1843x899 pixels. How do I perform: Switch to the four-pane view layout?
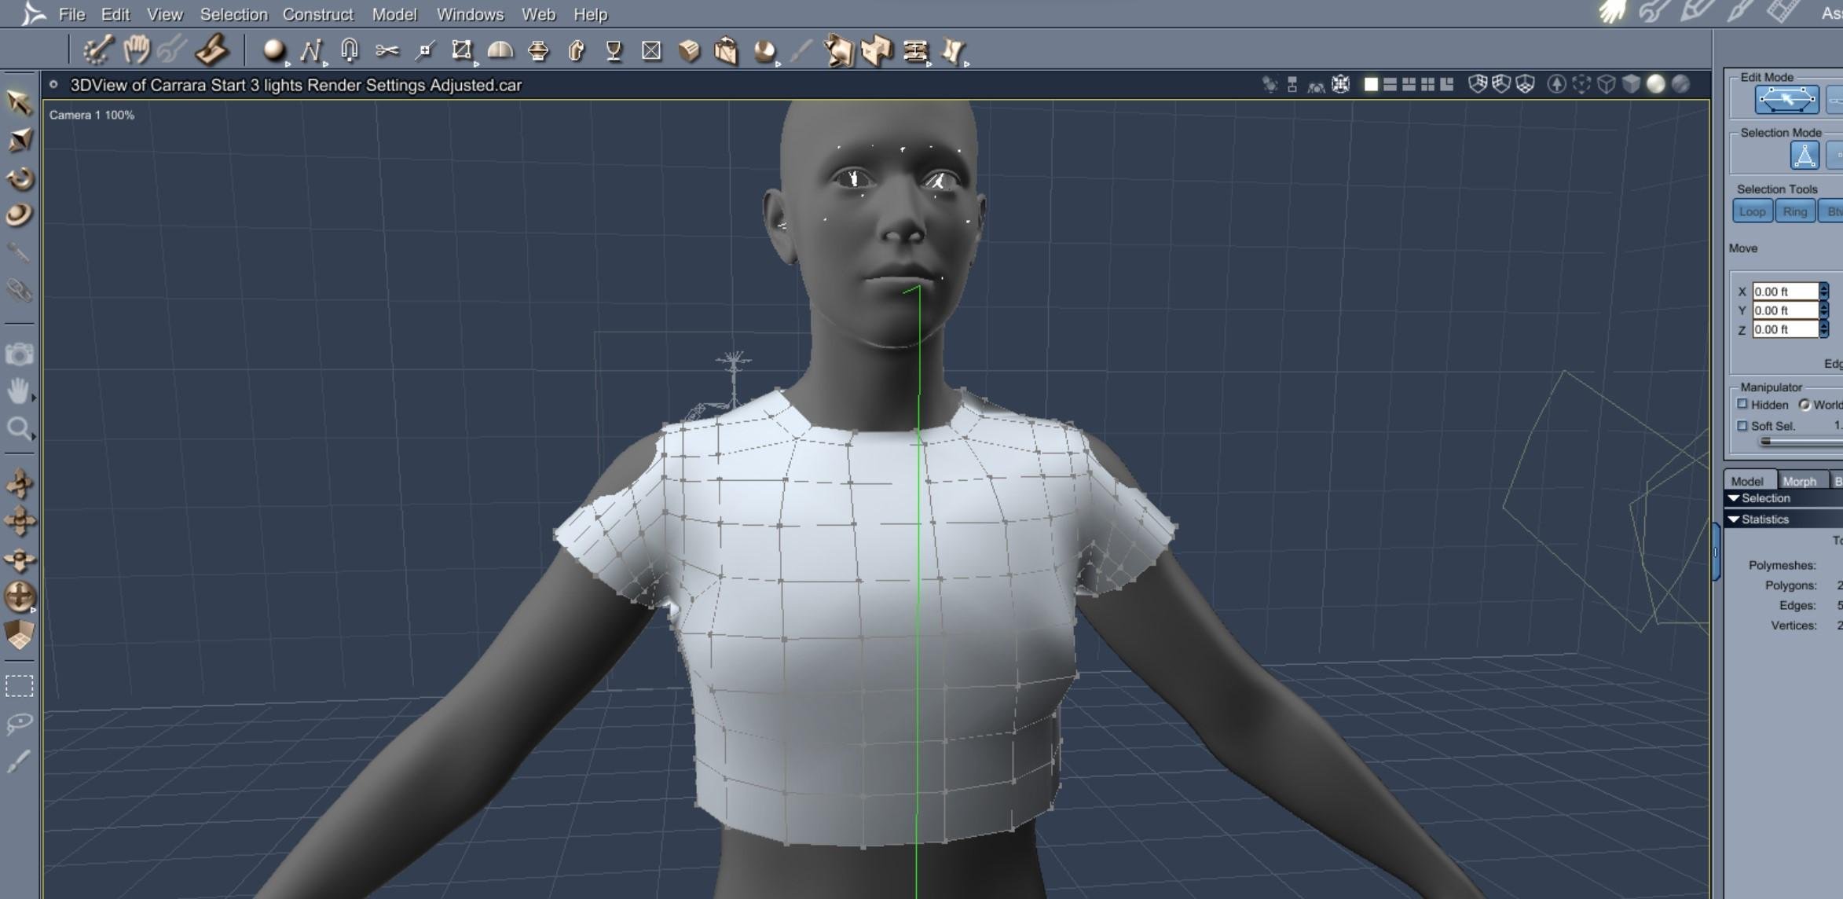coord(1427,85)
